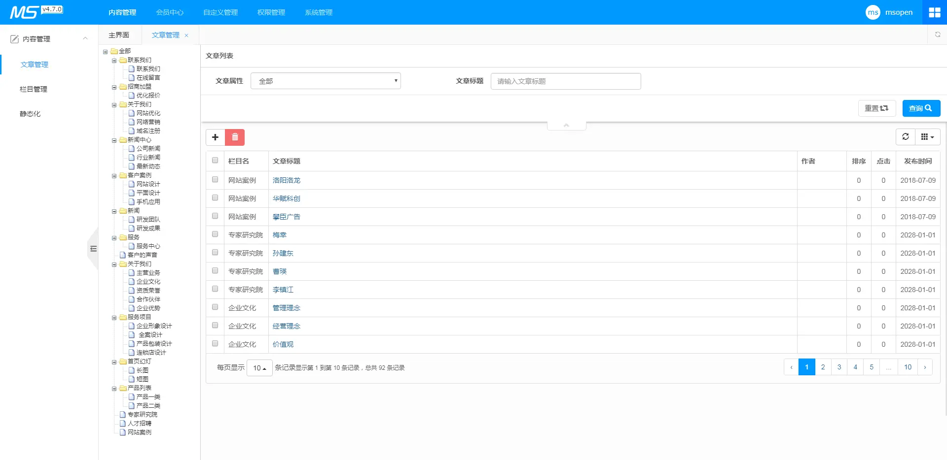The width and height of the screenshot is (947, 460).
Task: Click the 优化报价 page icon
Action: [132, 96]
